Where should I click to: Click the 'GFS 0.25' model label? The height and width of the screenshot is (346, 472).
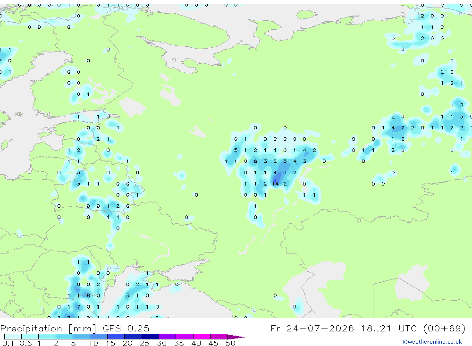(x=126, y=328)
